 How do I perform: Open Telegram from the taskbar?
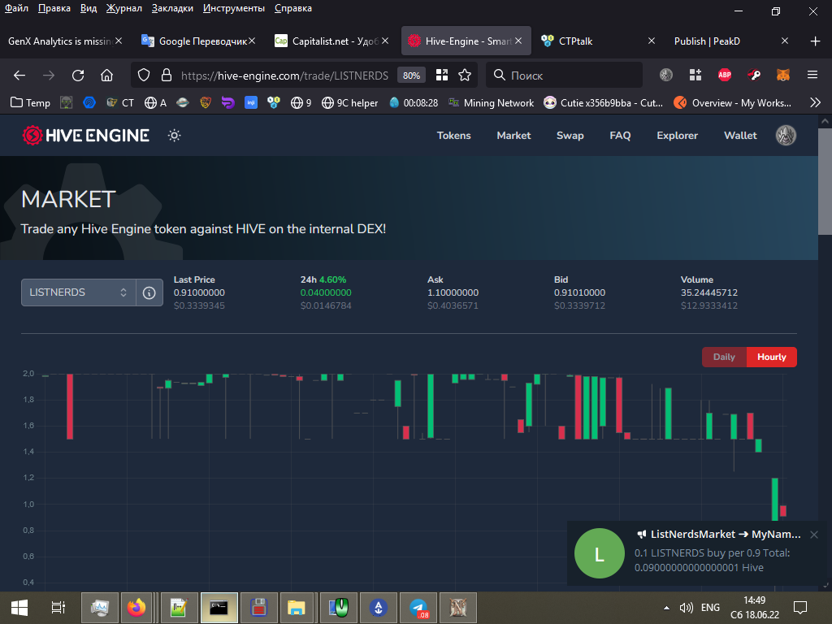coord(418,608)
